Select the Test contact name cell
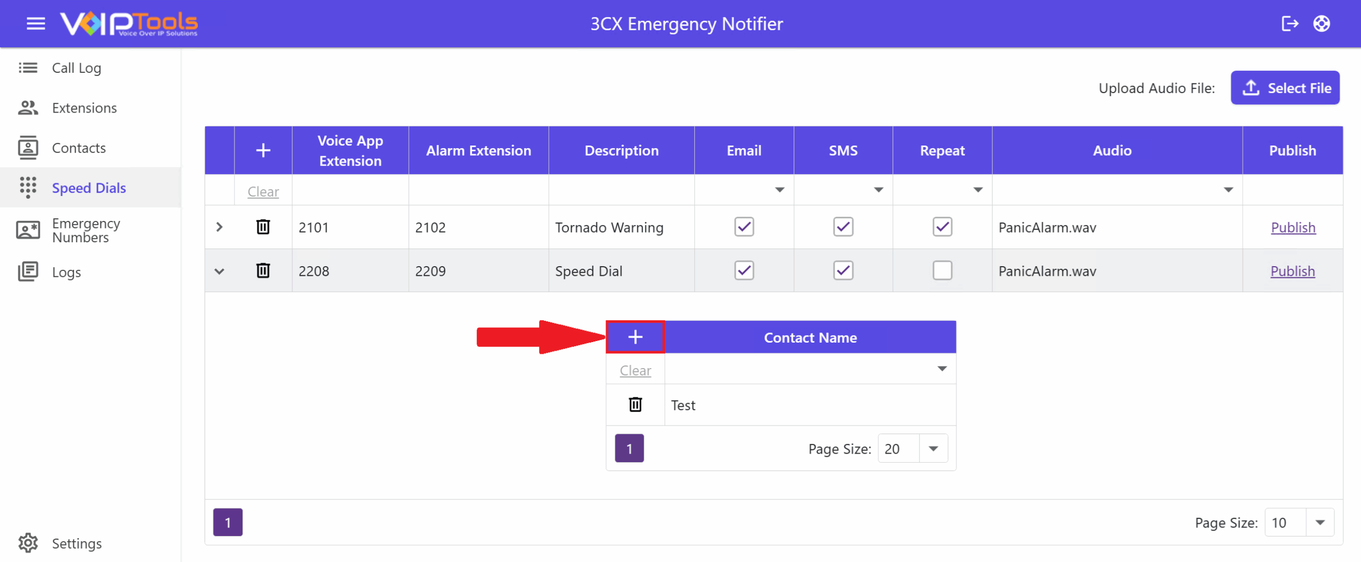Viewport: 1361px width, 562px height. (810, 405)
